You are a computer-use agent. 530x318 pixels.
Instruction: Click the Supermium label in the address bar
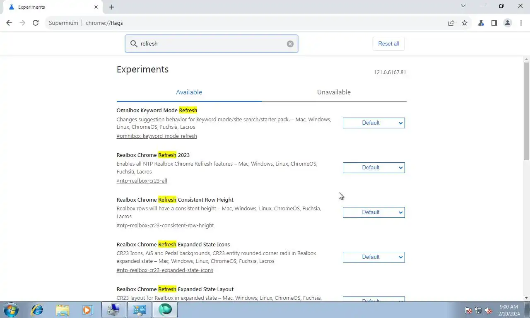pos(63,23)
